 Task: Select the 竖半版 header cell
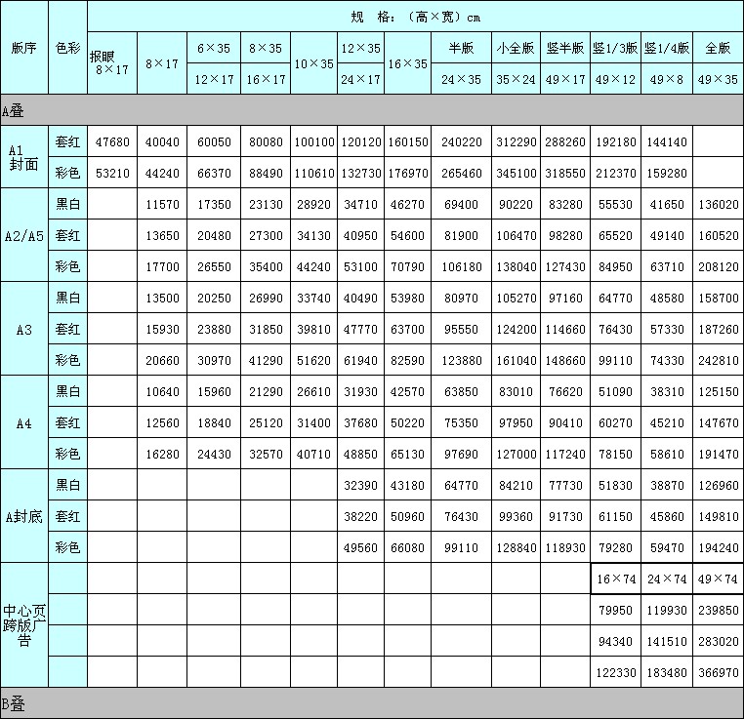[x=565, y=48]
